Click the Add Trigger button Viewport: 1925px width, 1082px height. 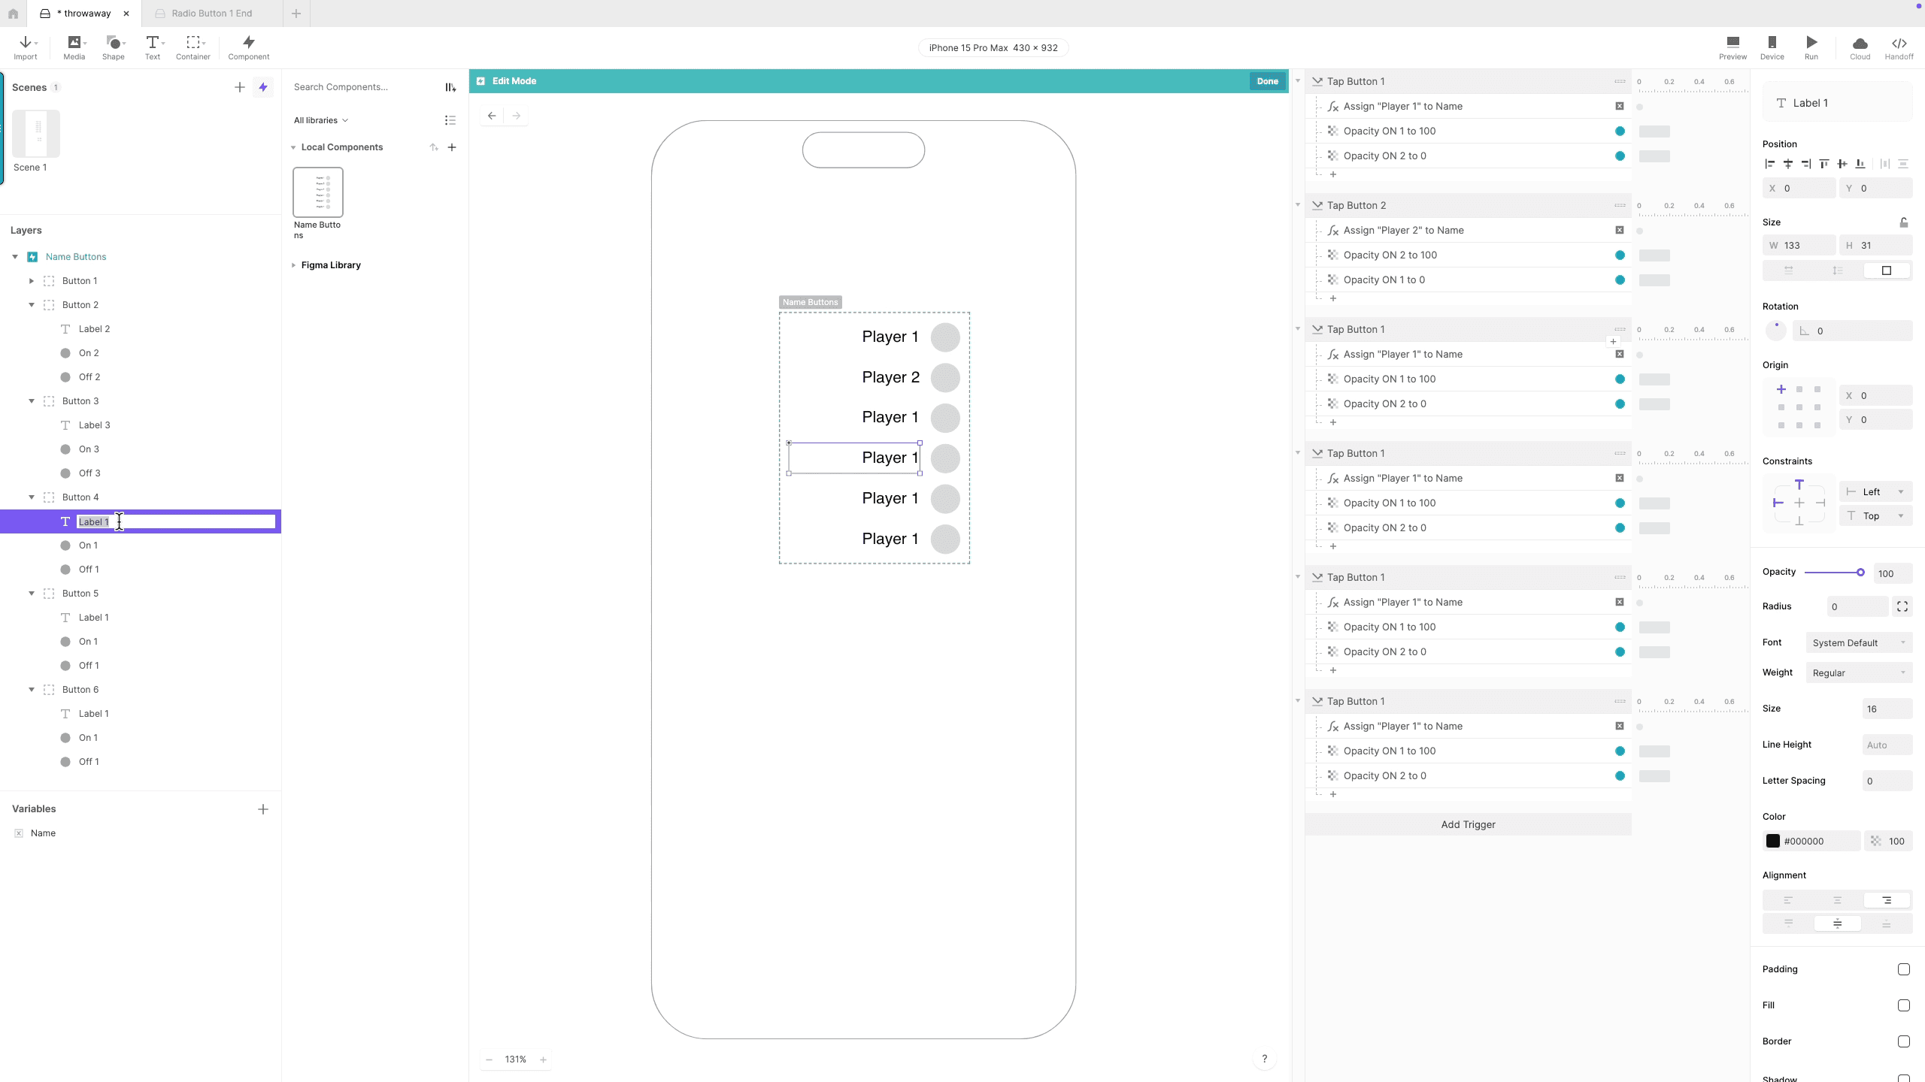[1468, 824]
